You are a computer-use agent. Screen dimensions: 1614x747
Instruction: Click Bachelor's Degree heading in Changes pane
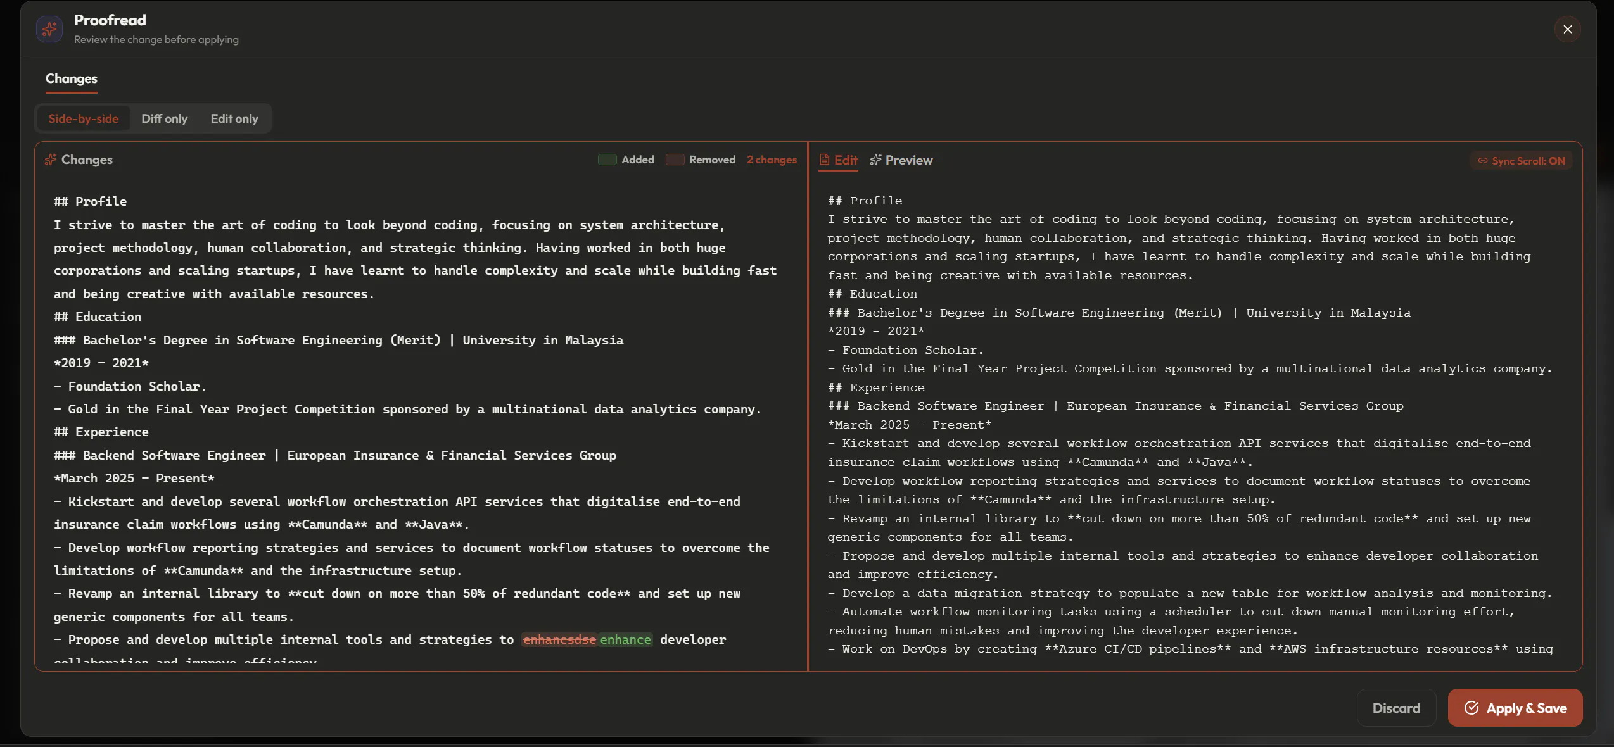click(339, 340)
